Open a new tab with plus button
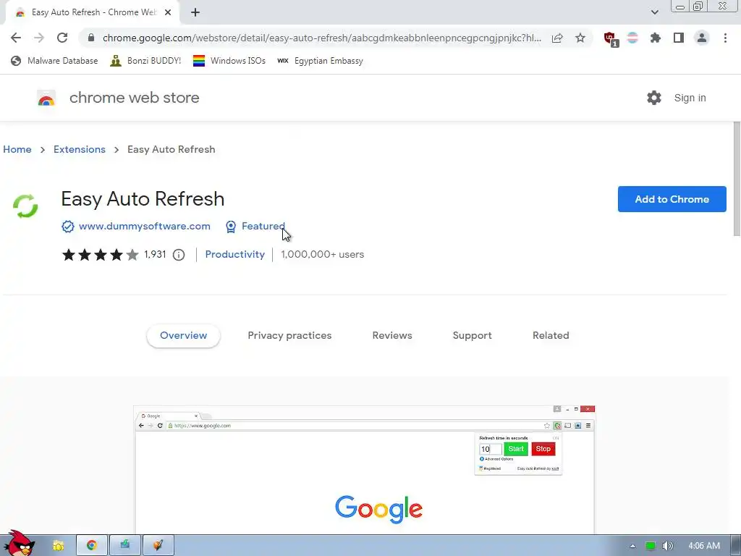Image resolution: width=741 pixels, height=556 pixels. click(x=195, y=12)
